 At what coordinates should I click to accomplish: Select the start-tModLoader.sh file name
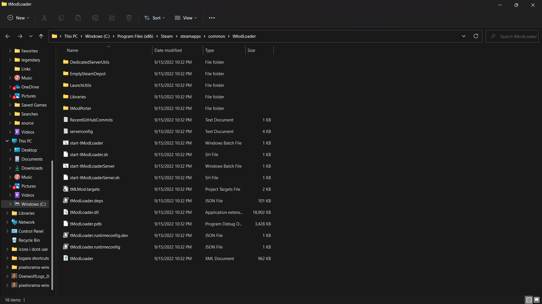pyautogui.click(x=89, y=155)
